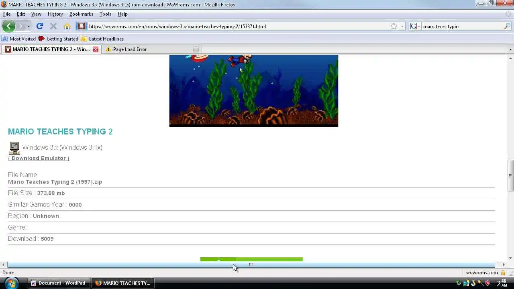Click the Mario underwater game screenshot
This screenshot has width=514, height=289.
[x=254, y=91]
